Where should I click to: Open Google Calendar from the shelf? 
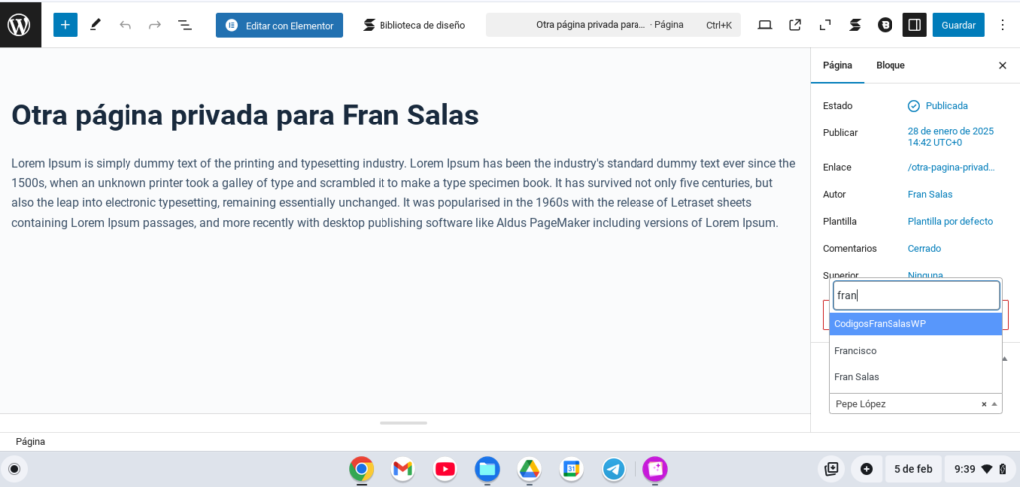click(571, 469)
